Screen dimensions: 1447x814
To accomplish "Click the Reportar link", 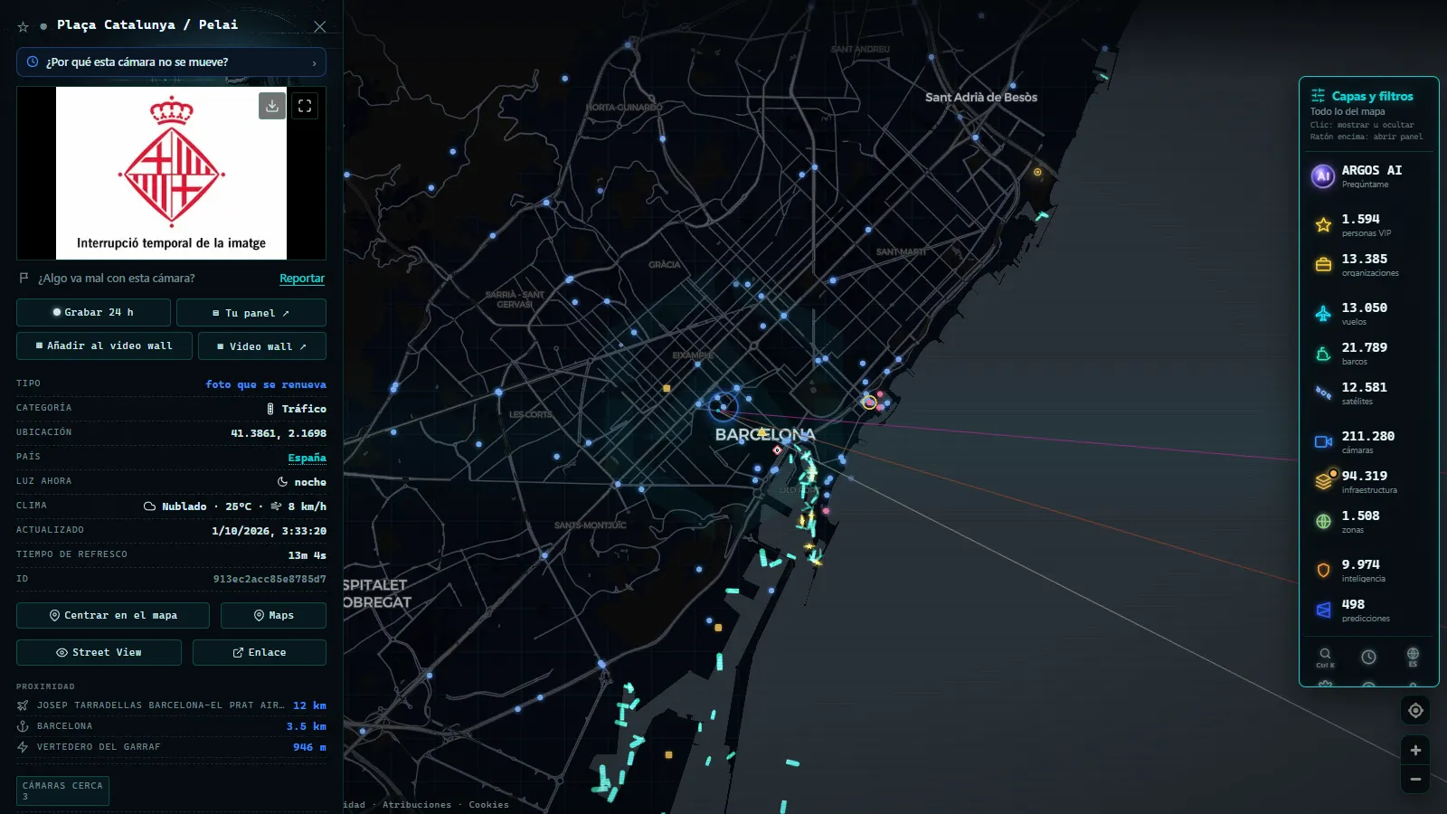I will click(302, 279).
